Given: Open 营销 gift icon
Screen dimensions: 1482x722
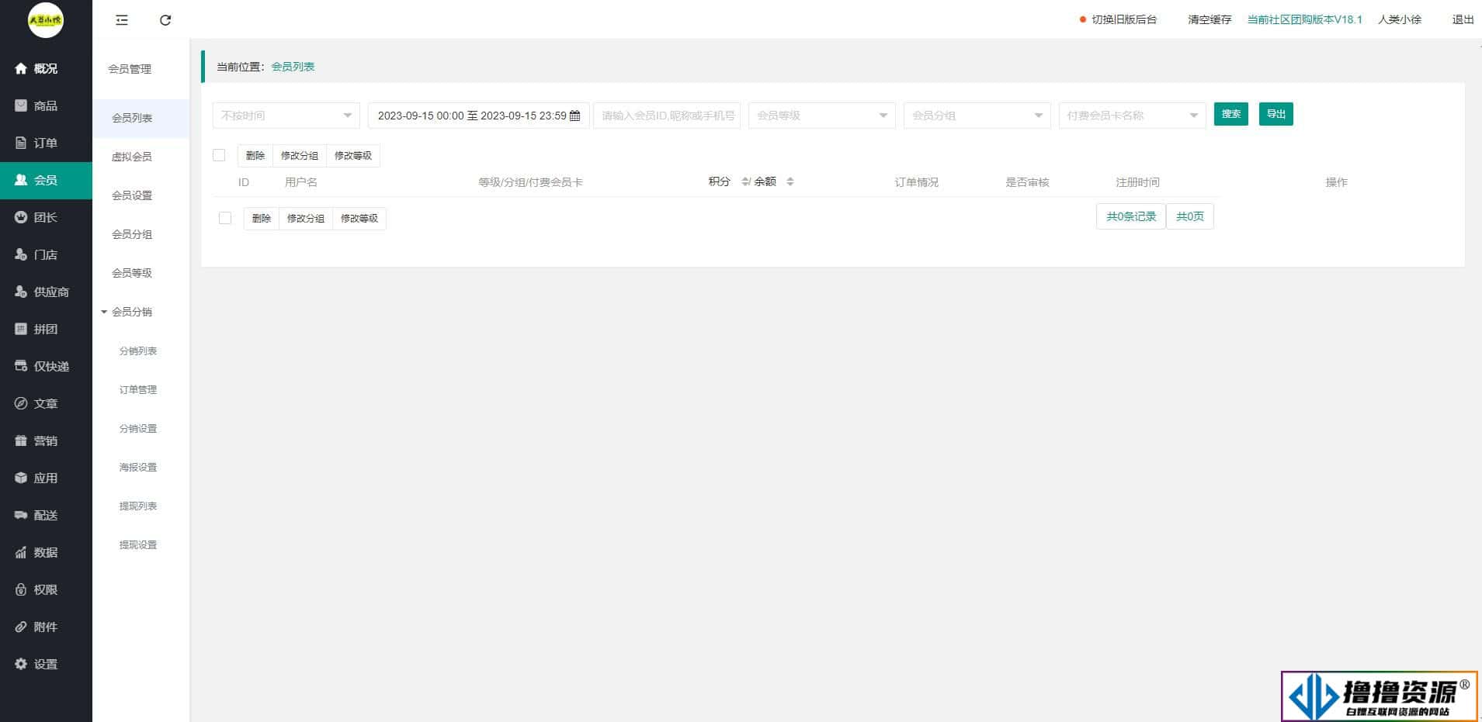Looking at the screenshot, I should click(x=21, y=440).
